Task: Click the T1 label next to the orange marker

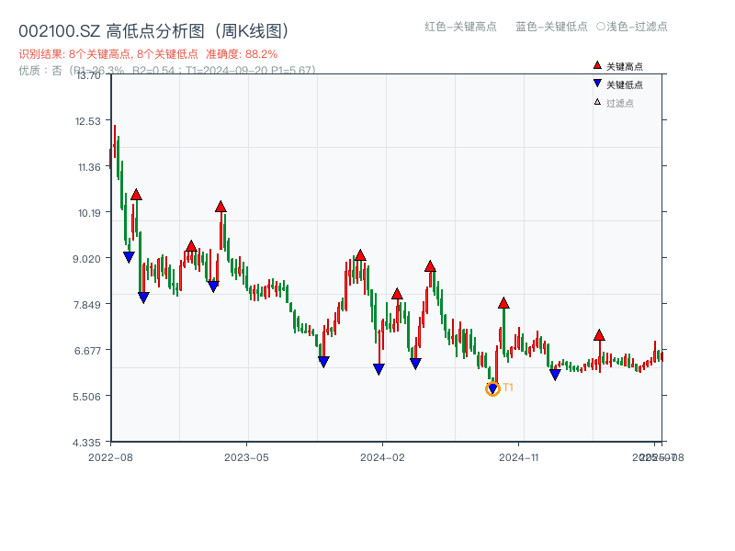Action: pos(507,388)
